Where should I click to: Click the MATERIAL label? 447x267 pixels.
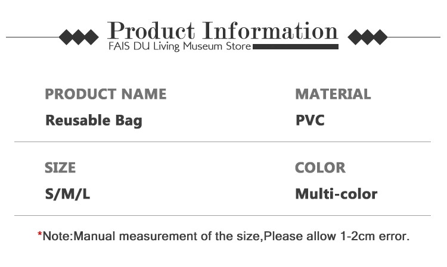pos(333,94)
